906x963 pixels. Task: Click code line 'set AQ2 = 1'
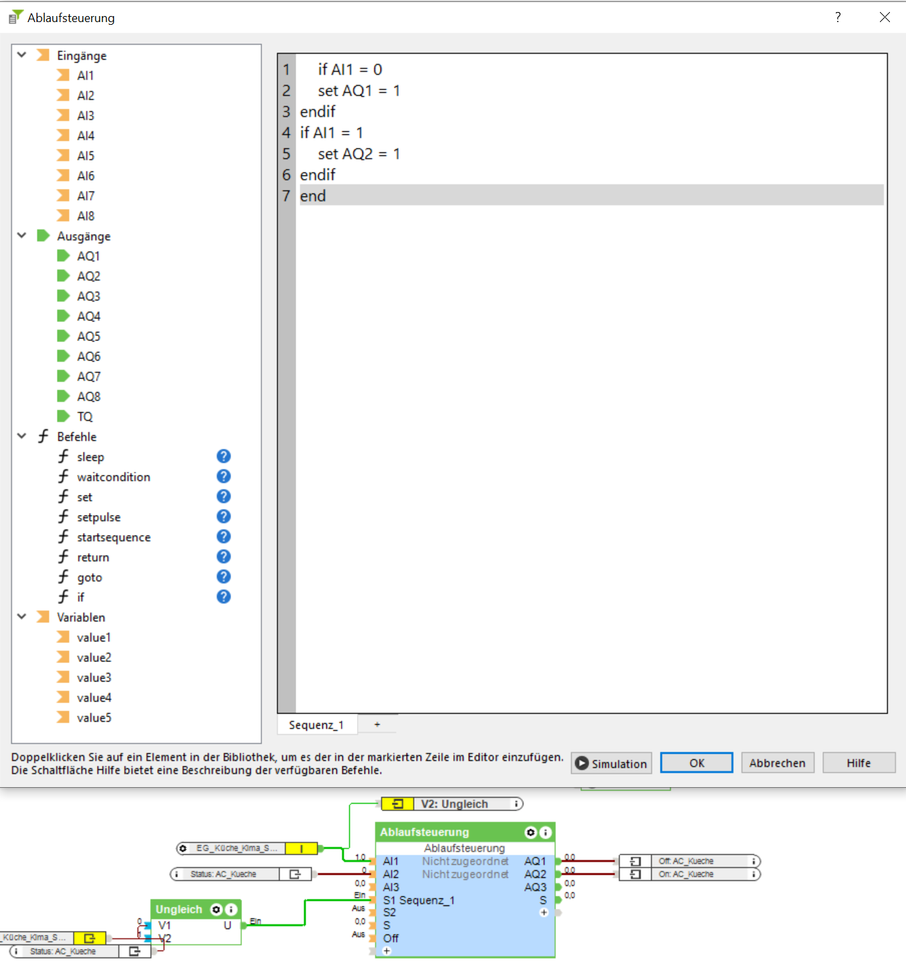point(358,154)
